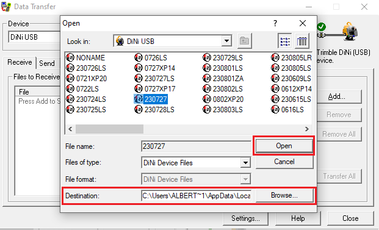Viewport: 379px width, 230px height.
Task: Click the Add... button
Action: pos(339,96)
